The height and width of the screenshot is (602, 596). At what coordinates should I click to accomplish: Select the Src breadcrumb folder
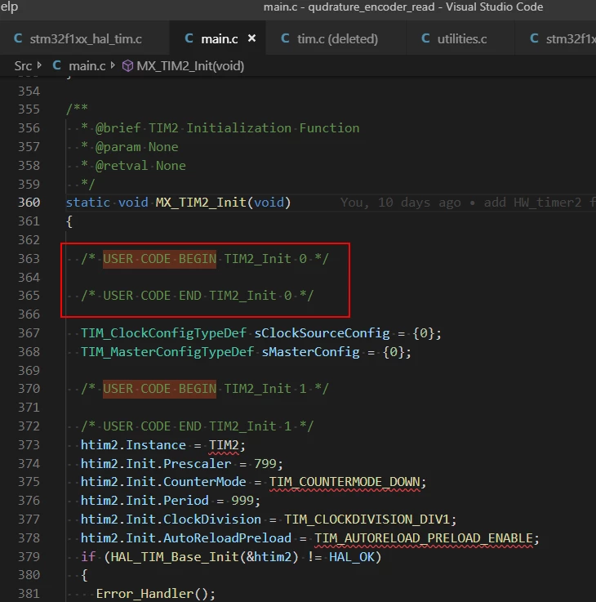[x=23, y=66]
